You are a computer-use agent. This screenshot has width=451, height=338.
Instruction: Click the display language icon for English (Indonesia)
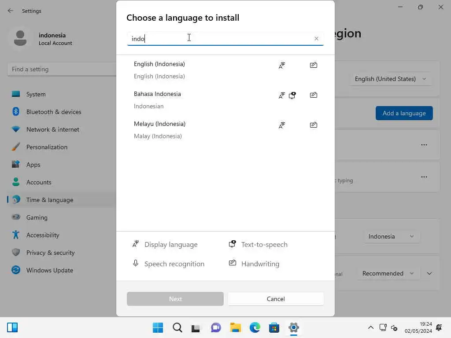click(x=281, y=65)
